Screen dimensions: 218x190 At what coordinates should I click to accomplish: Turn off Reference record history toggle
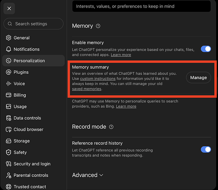click(206, 149)
